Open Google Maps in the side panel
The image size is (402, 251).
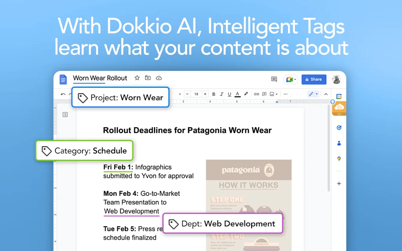(x=339, y=159)
